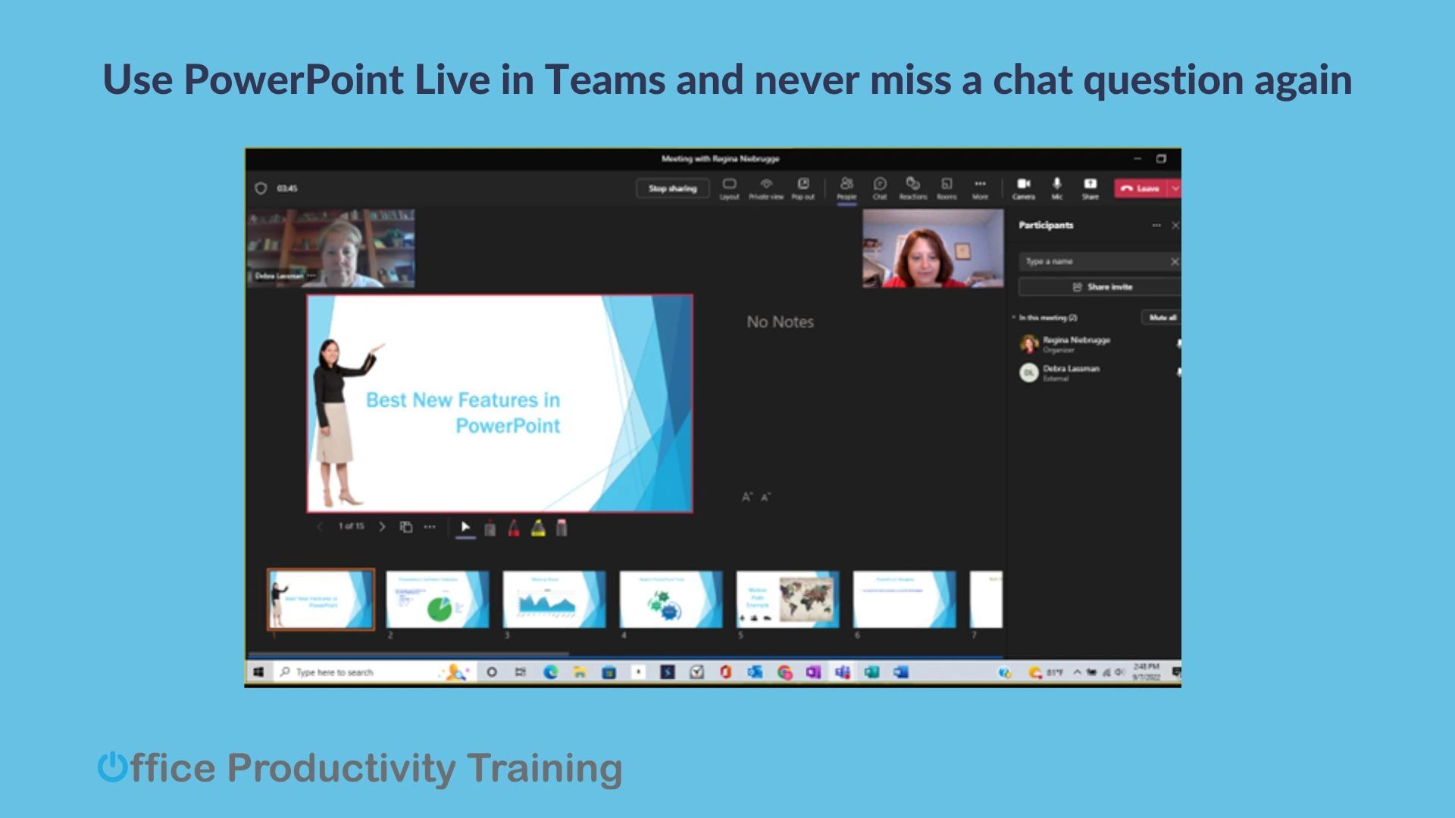This screenshot has width=1455, height=818.
Task: Open the Reactions menu
Action: coord(913,188)
